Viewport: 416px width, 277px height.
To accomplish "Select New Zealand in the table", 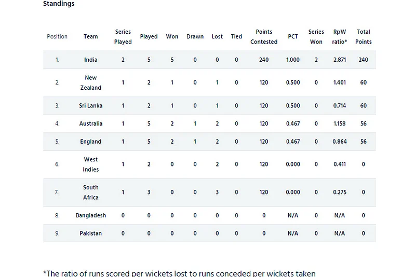I will (x=91, y=83).
